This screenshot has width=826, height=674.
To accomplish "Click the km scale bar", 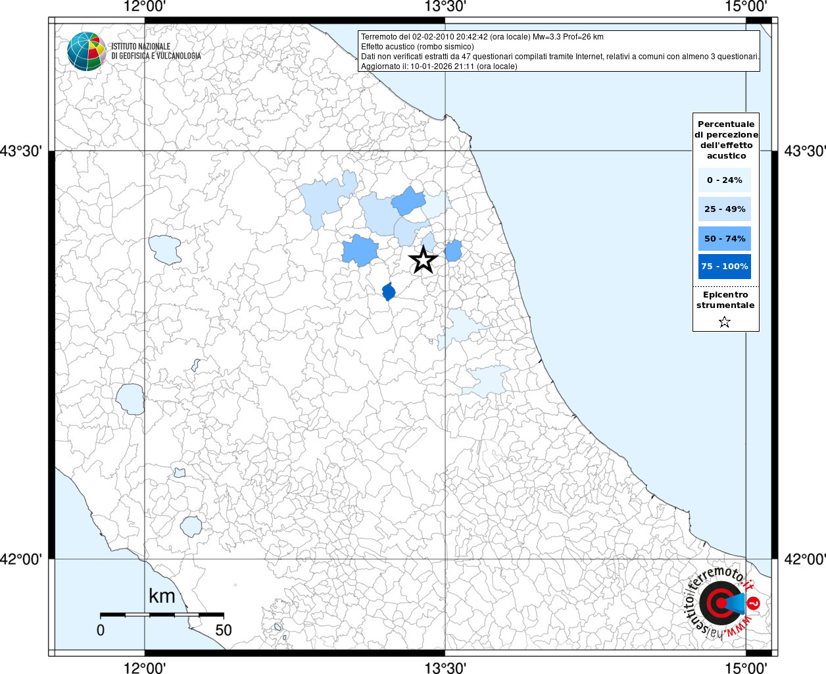I will click(162, 615).
